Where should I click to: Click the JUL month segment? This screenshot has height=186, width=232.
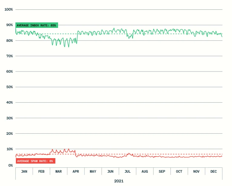[128, 172]
